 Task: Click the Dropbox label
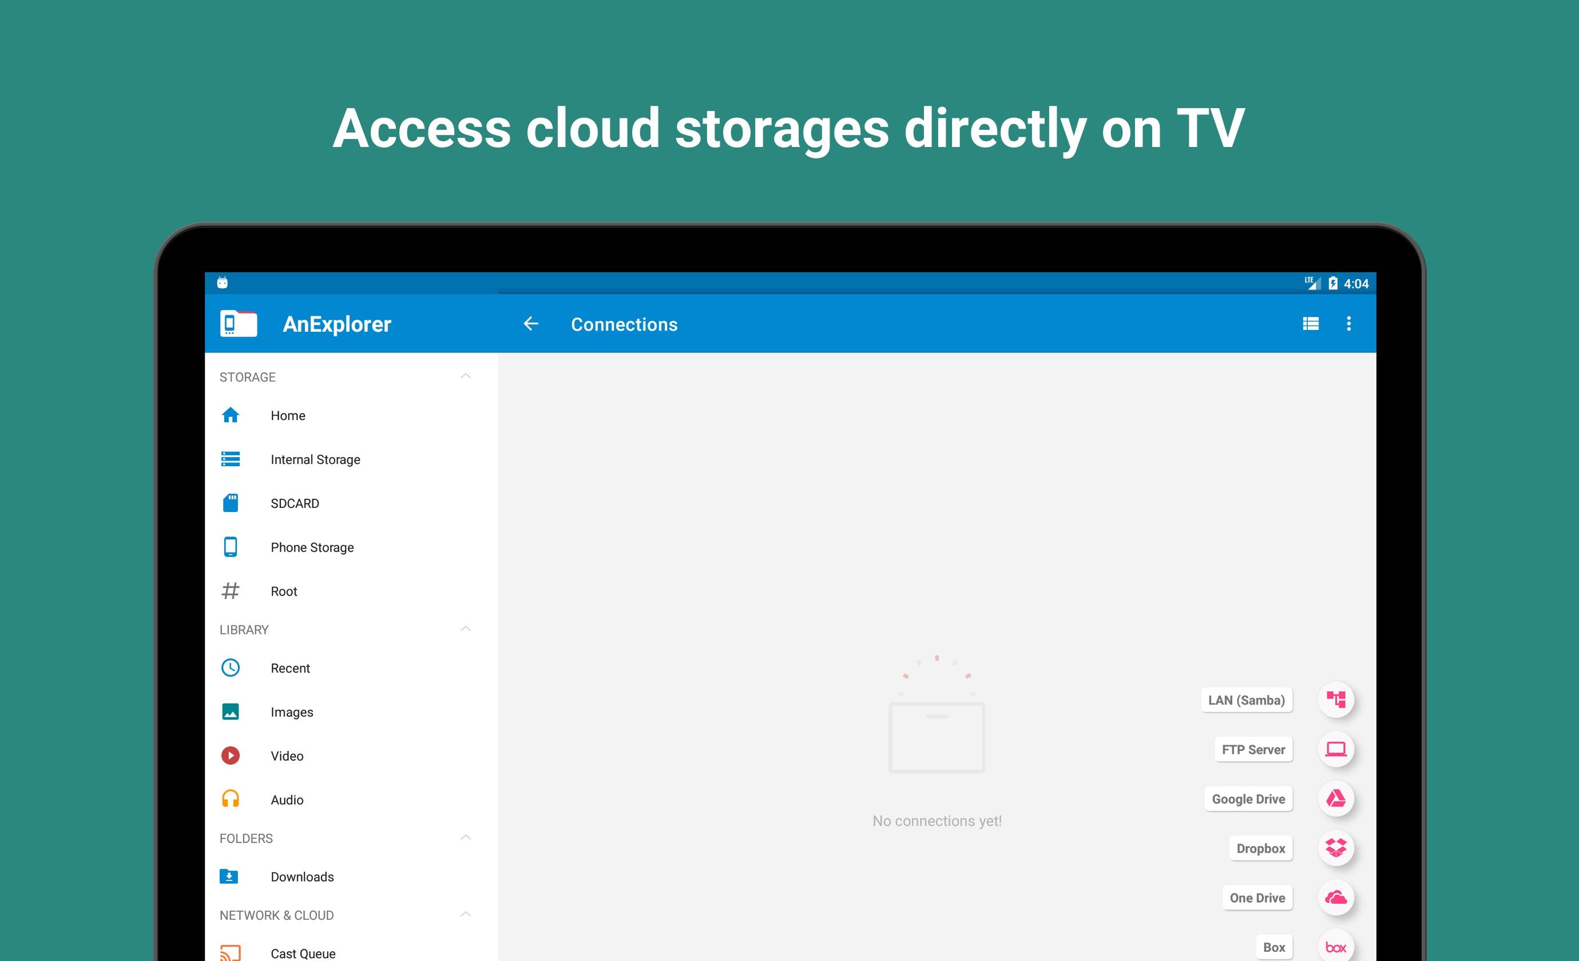pyautogui.click(x=1260, y=848)
